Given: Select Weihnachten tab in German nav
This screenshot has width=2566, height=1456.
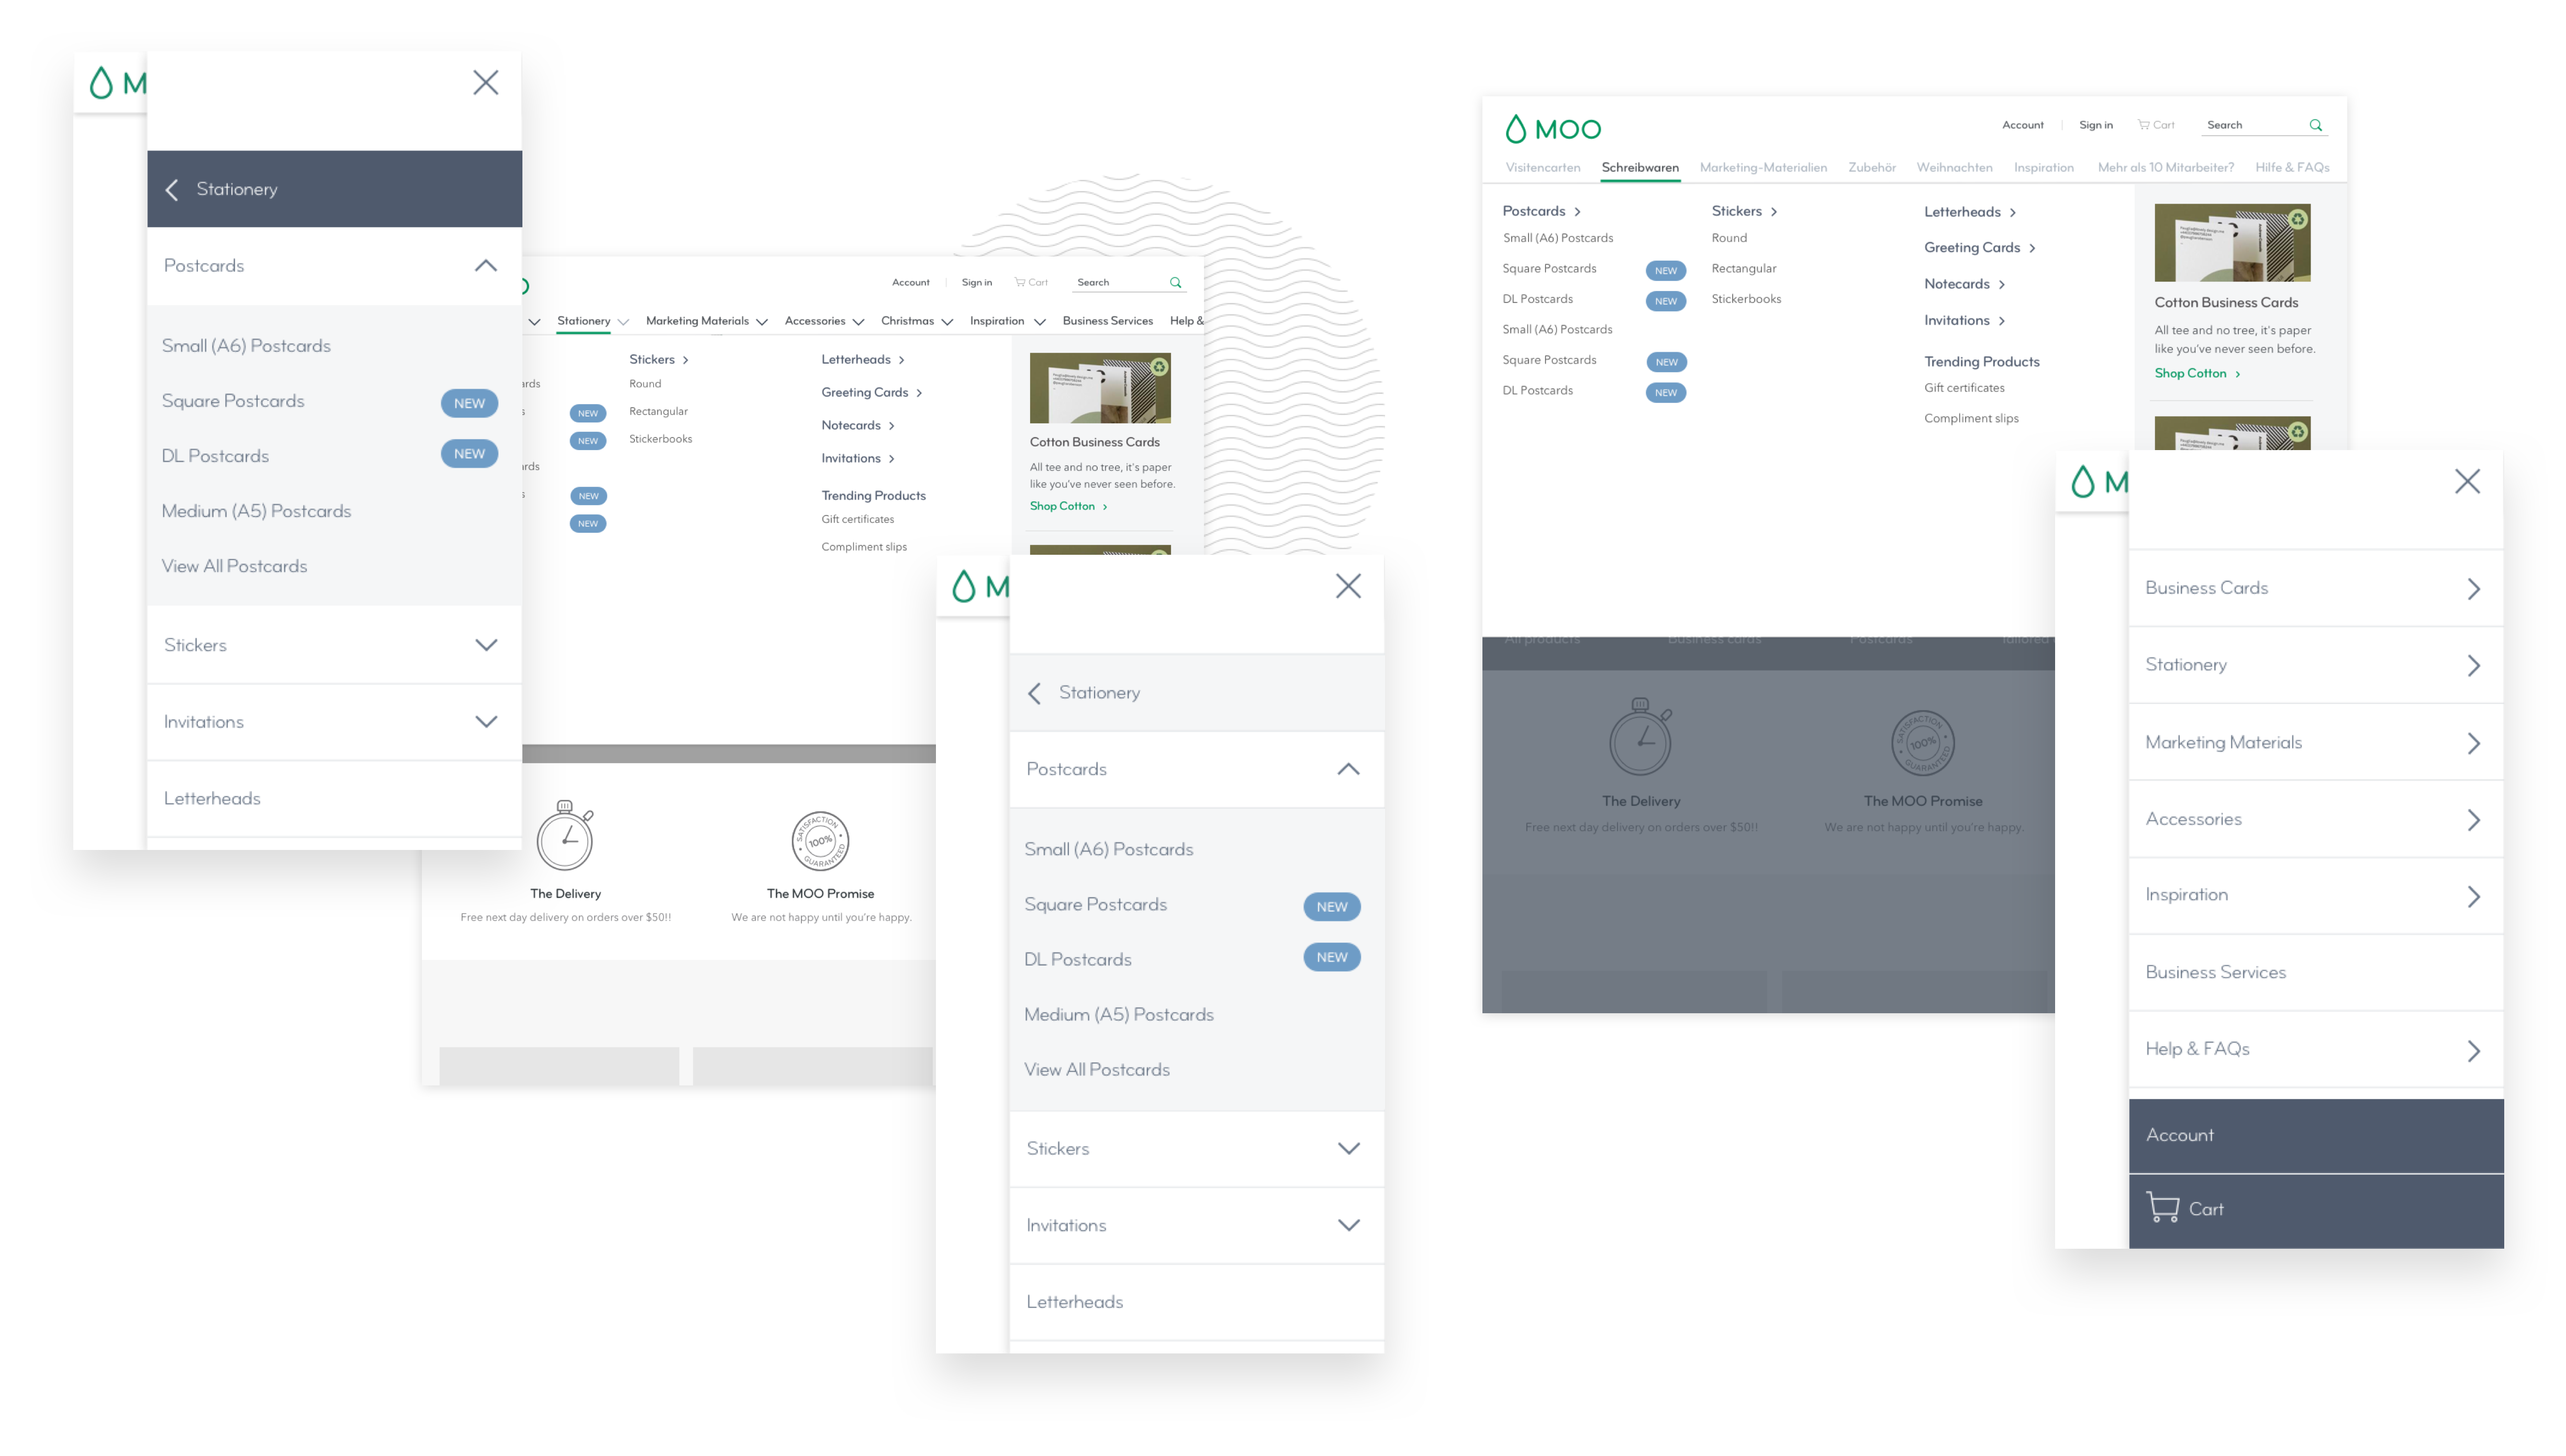Looking at the screenshot, I should (1953, 168).
